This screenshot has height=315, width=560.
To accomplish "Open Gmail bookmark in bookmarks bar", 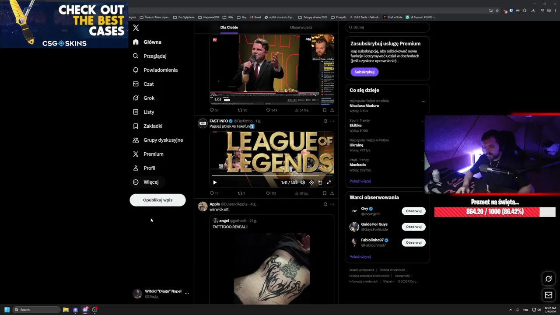I will [255, 17].
